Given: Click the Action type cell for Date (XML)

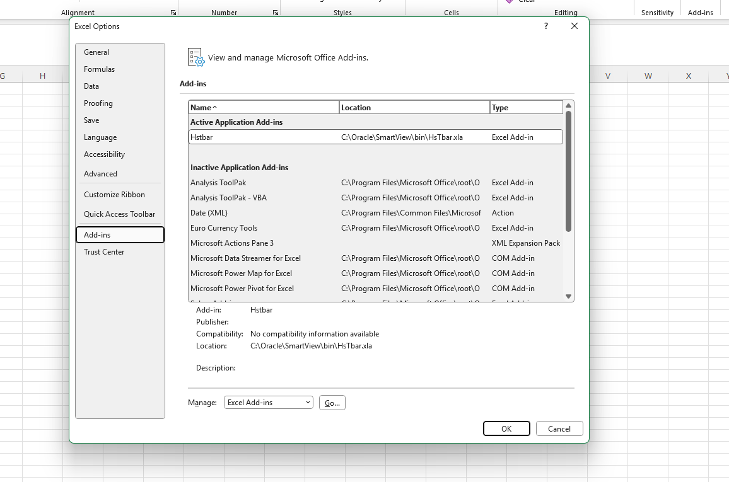Looking at the screenshot, I should click(503, 213).
